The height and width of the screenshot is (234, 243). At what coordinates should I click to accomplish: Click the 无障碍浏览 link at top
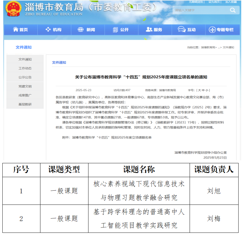tap(196, 2)
